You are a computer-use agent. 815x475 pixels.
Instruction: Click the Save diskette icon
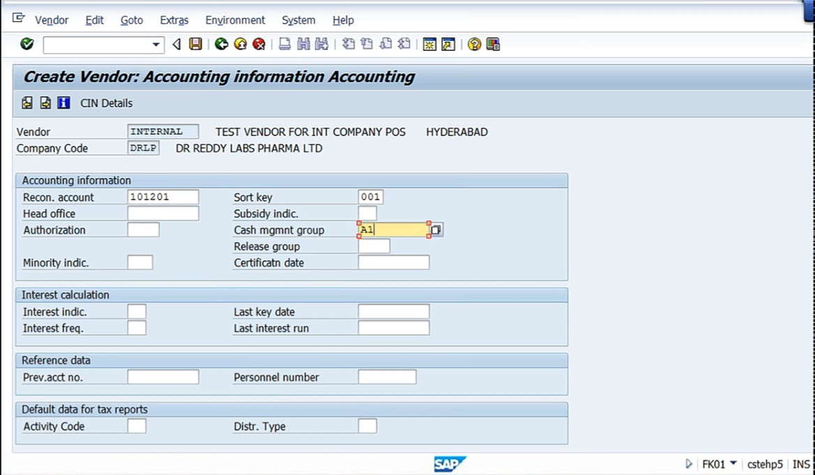195,44
